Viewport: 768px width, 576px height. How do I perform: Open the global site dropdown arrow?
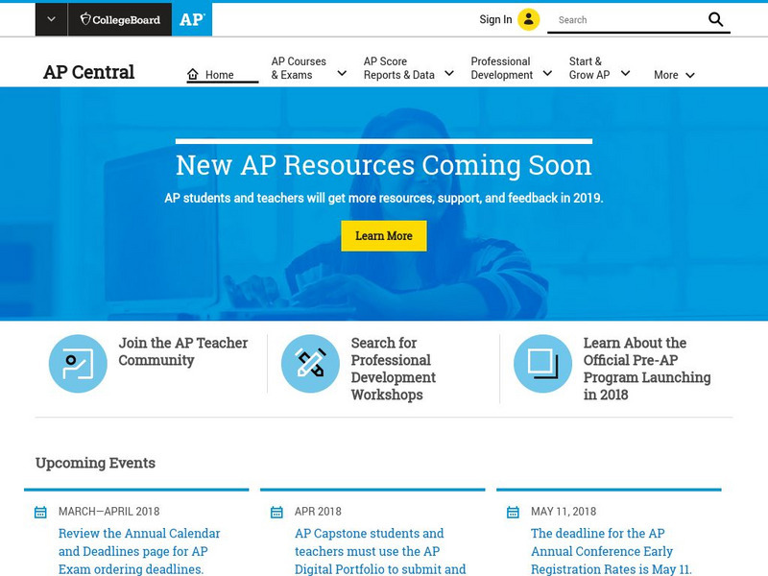click(x=52, y=19)
